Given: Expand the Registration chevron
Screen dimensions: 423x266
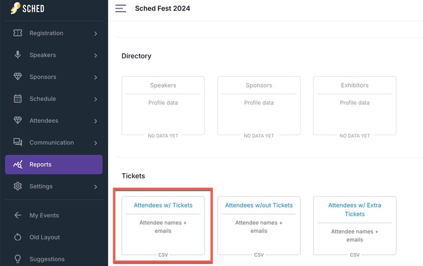Looking at the screenshot, I should coord(95,33).
